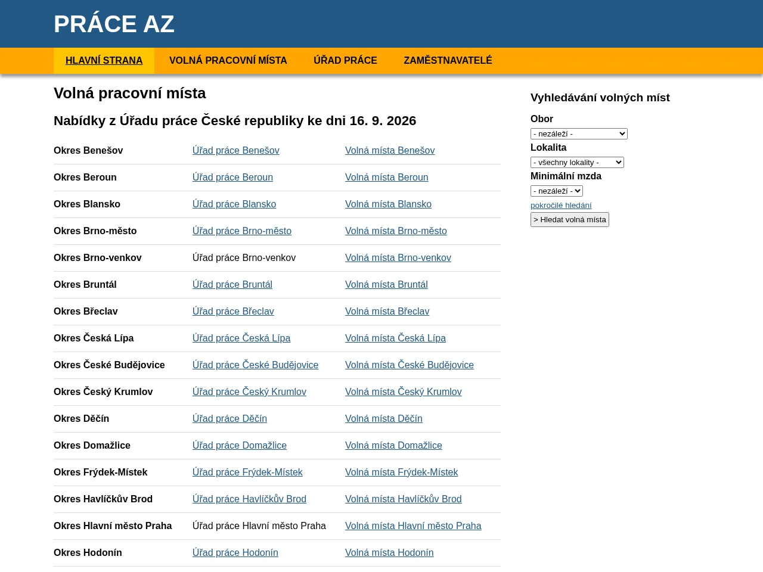Open Úřad práce Český Krumlov link

point(249,392)
